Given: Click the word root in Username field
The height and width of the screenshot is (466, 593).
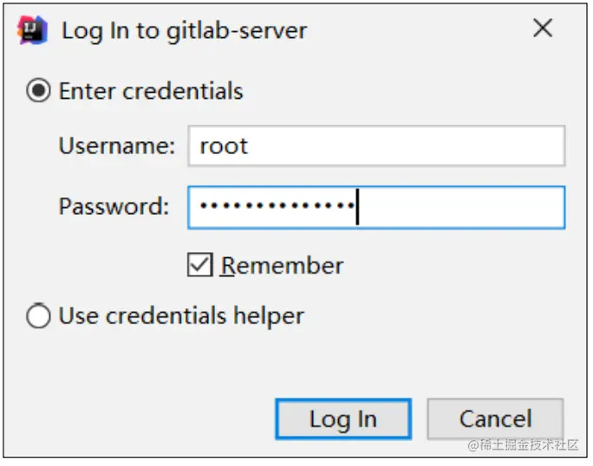Looking at the screenshot, I should point(224,146).
